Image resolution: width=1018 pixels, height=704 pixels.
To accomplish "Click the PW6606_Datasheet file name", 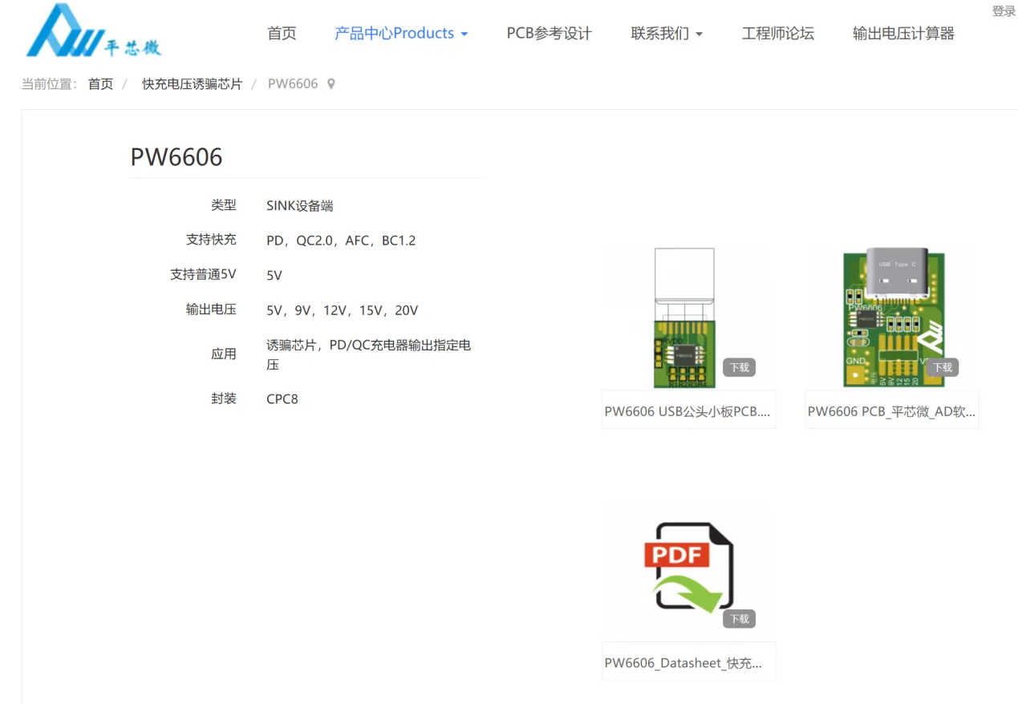I will tap(687, 662).
